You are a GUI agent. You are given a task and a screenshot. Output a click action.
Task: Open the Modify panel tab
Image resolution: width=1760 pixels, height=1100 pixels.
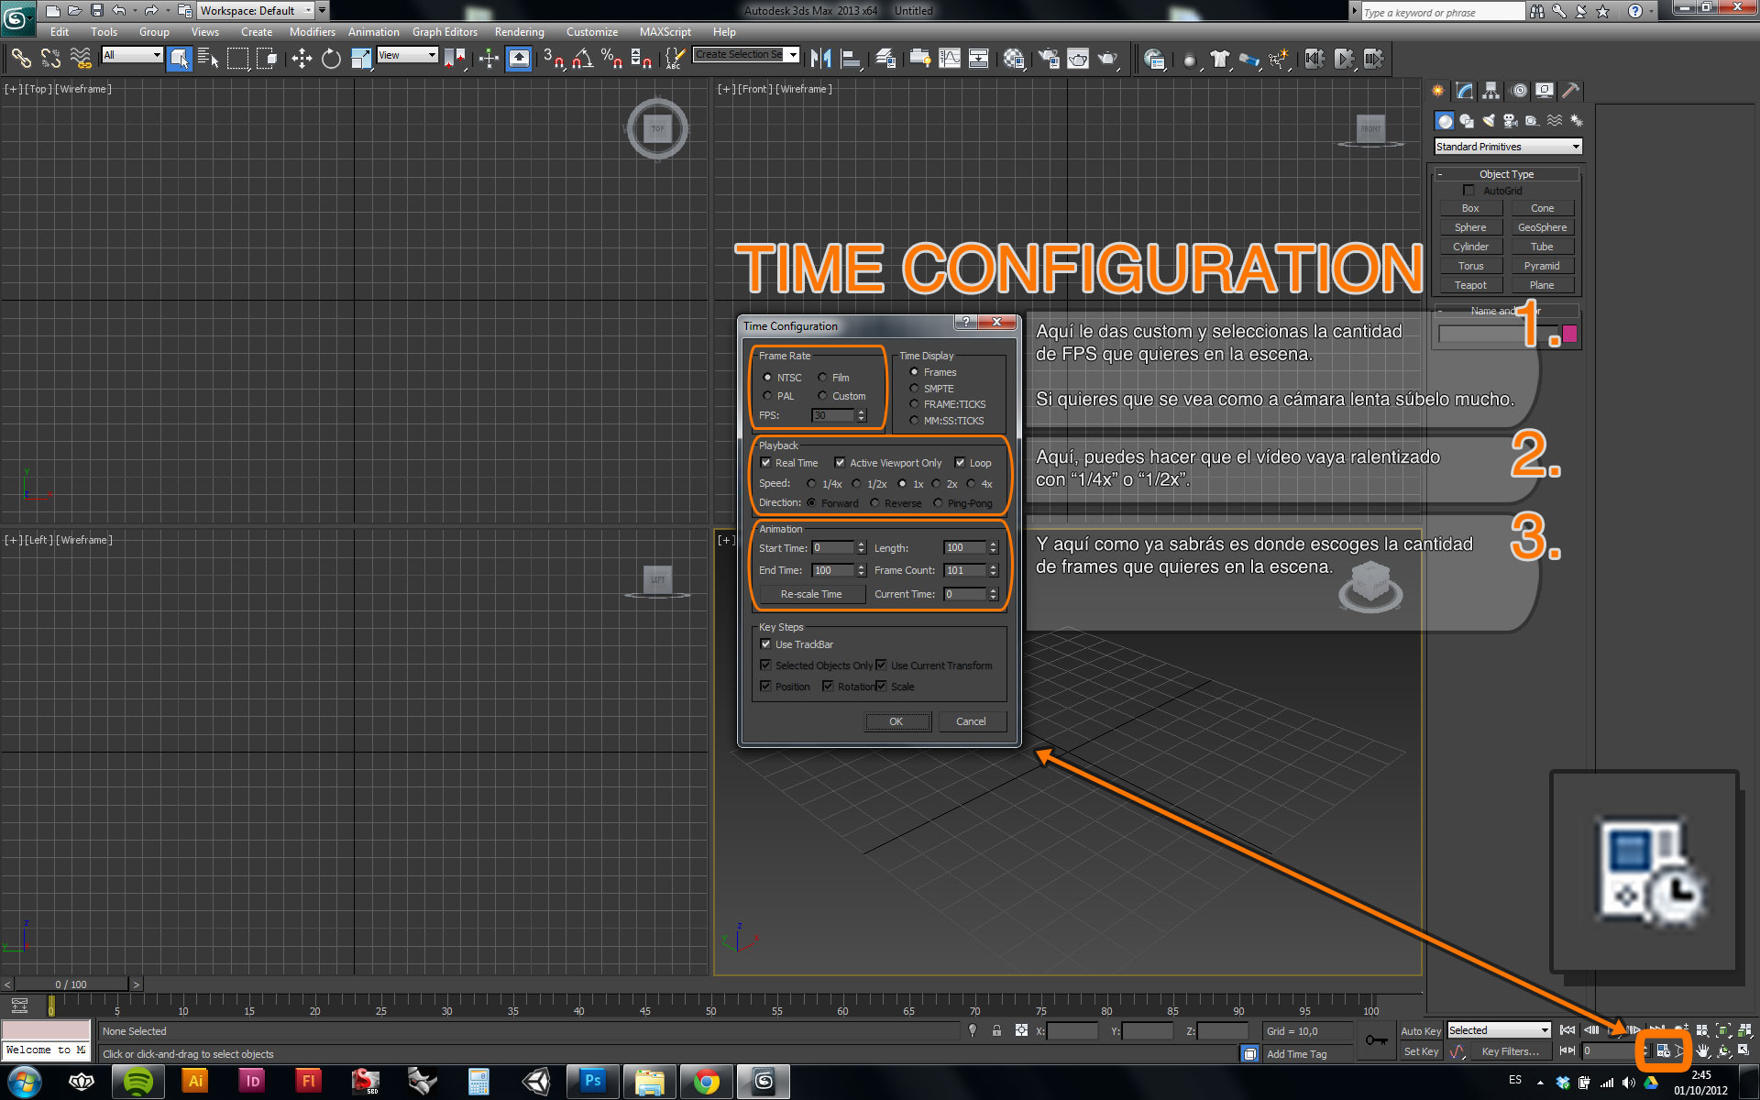point(1464,91)
